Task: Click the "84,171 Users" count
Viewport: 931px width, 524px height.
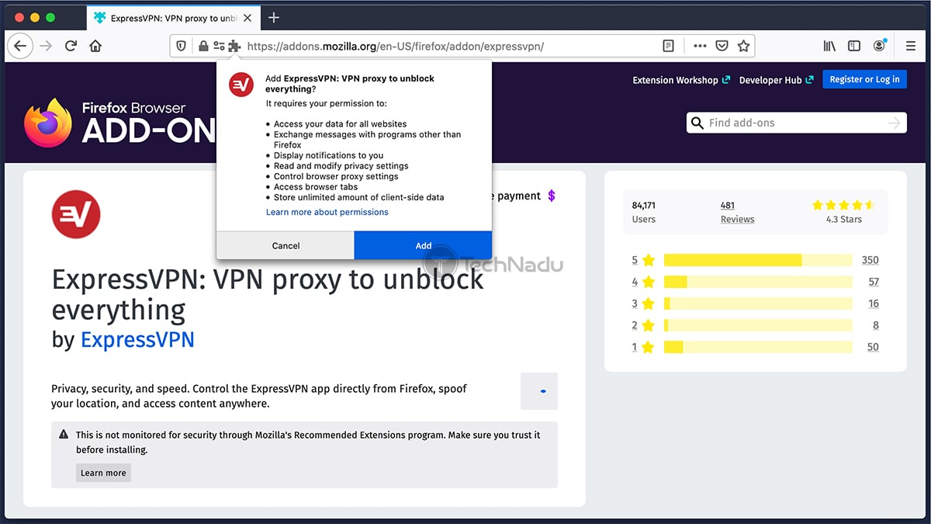Action: coord(644,212)
